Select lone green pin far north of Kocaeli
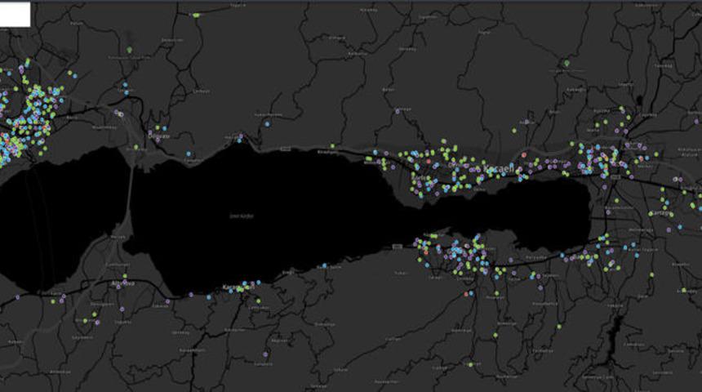 (566, 63)
